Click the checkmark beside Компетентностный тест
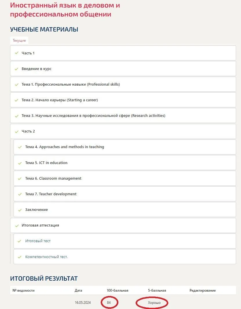Screen dimensions: 241x309 (x=20, y=257)
